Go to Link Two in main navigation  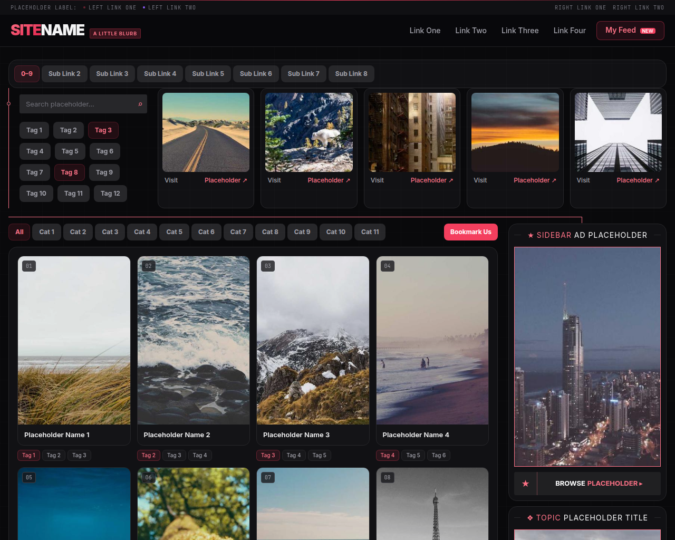tap(471, 31)
